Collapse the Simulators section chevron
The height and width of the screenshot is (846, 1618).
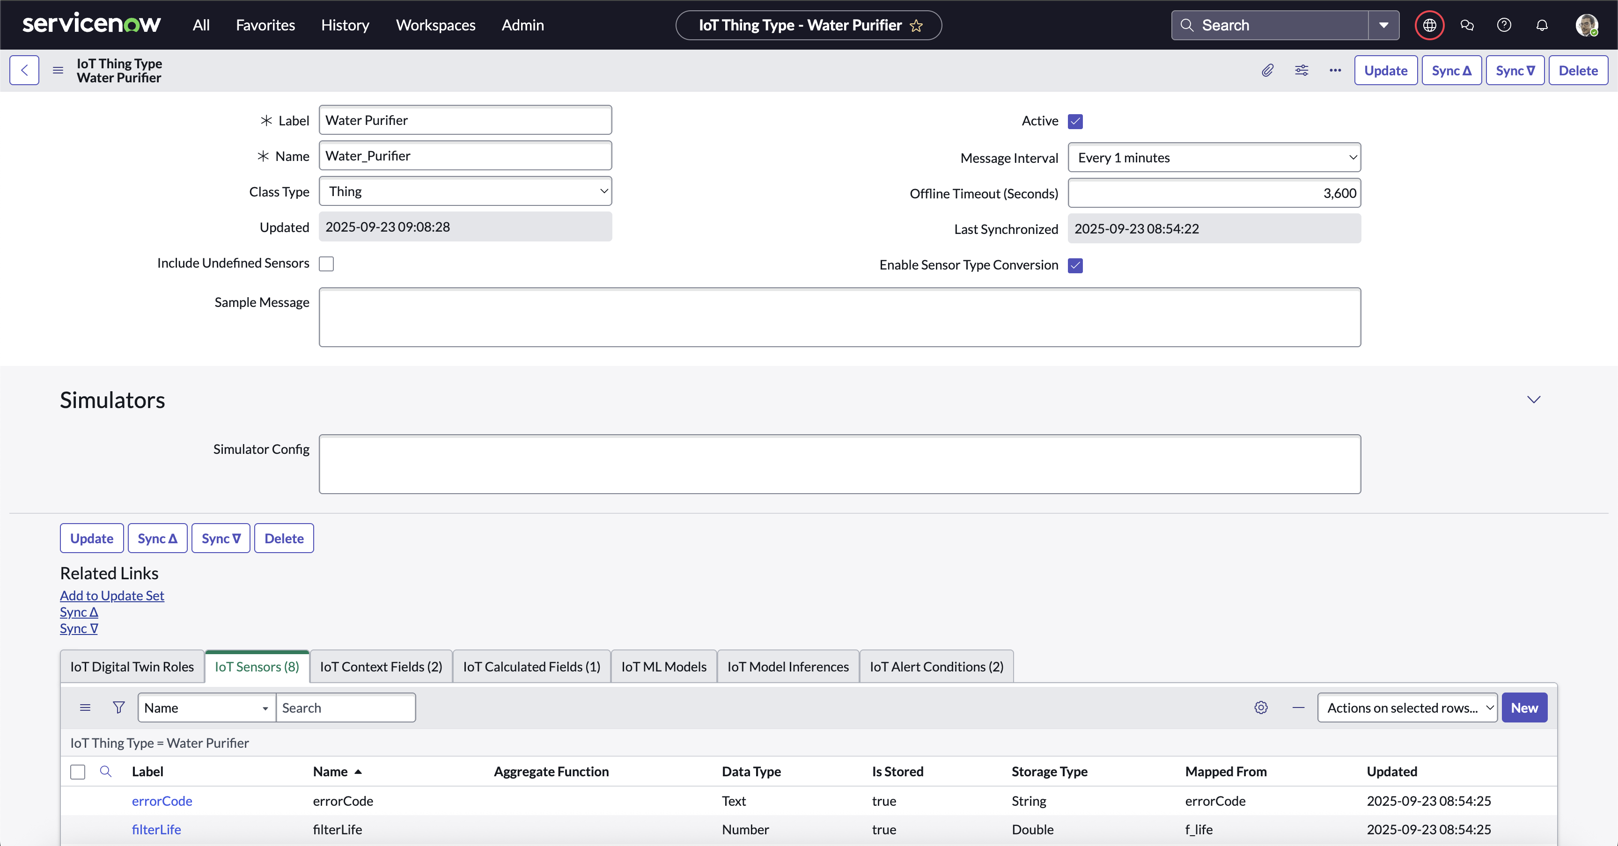click(1534, 400)
